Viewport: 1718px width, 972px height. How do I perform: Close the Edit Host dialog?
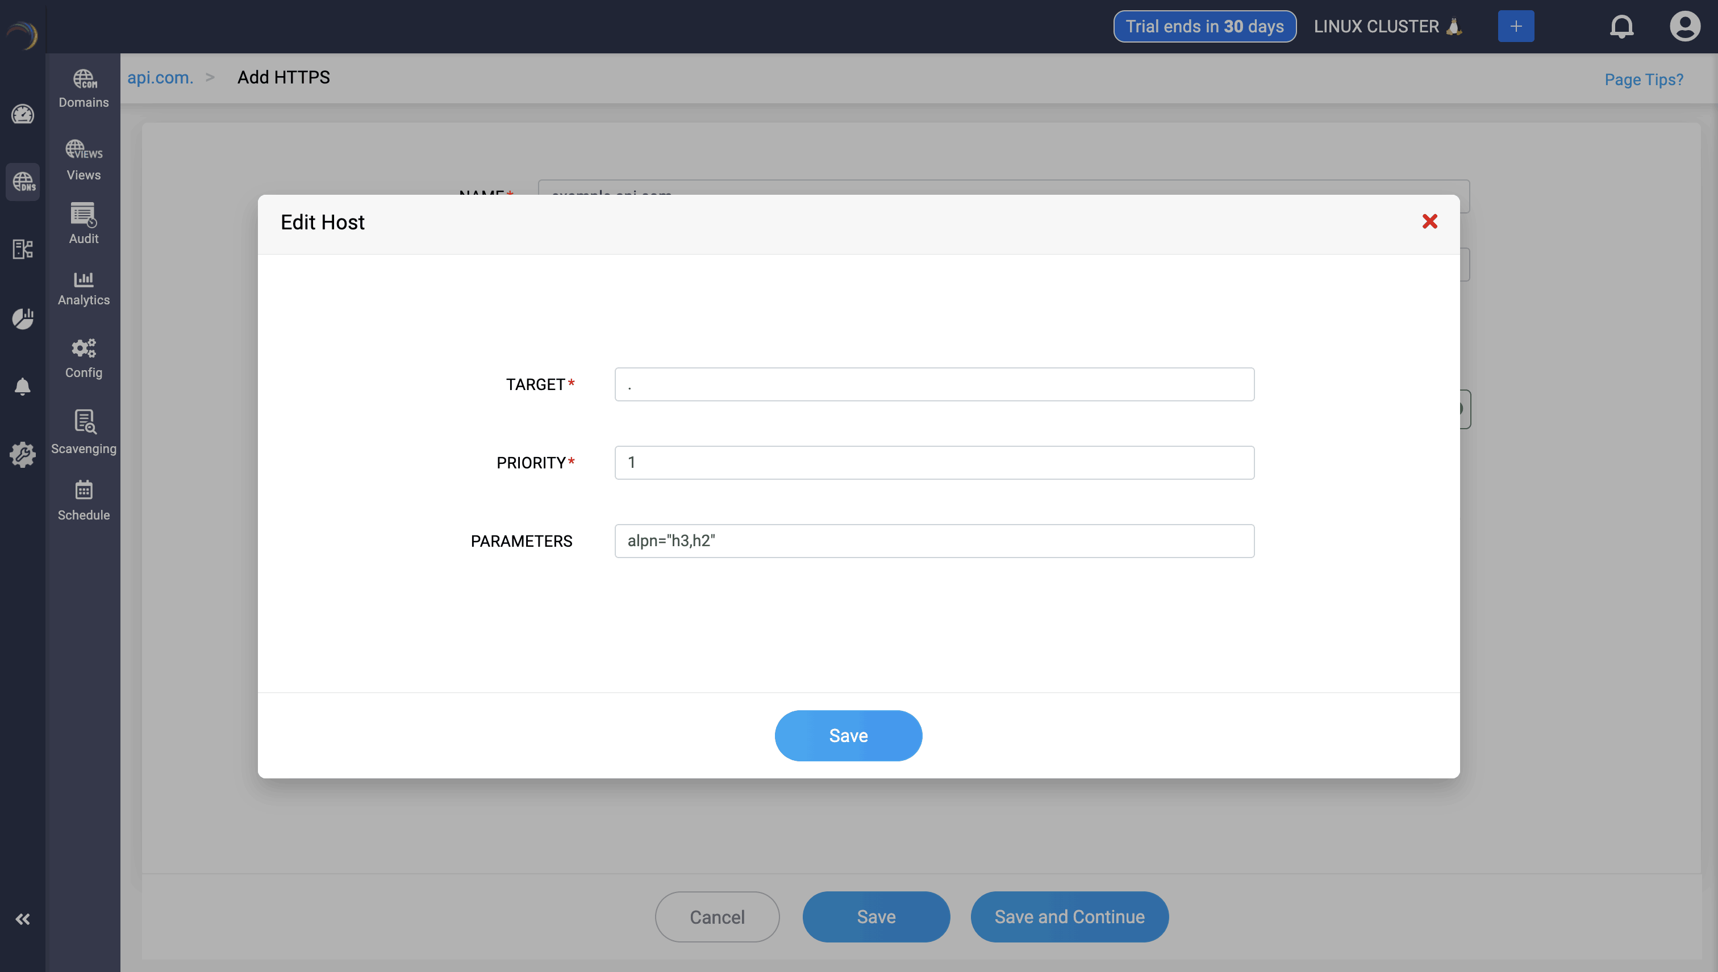(1429, 221)
